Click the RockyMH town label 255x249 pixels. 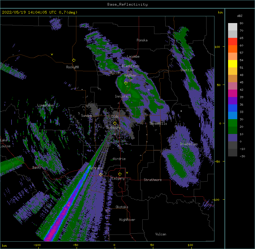click(72, 67)
